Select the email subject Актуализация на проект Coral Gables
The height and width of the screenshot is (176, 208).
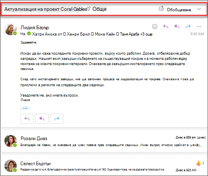(45, 9)
